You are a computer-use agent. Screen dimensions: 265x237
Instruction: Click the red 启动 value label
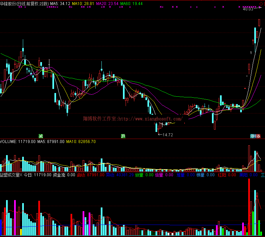coord(91,175)
